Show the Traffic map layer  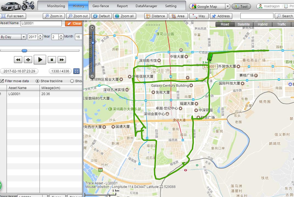(281, 24)
